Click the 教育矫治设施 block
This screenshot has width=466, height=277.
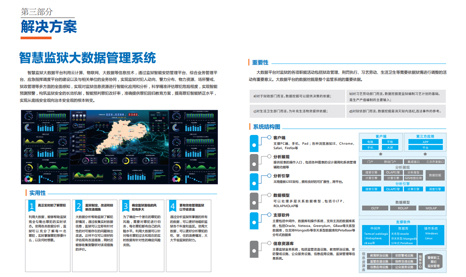(x=379, y=256)
